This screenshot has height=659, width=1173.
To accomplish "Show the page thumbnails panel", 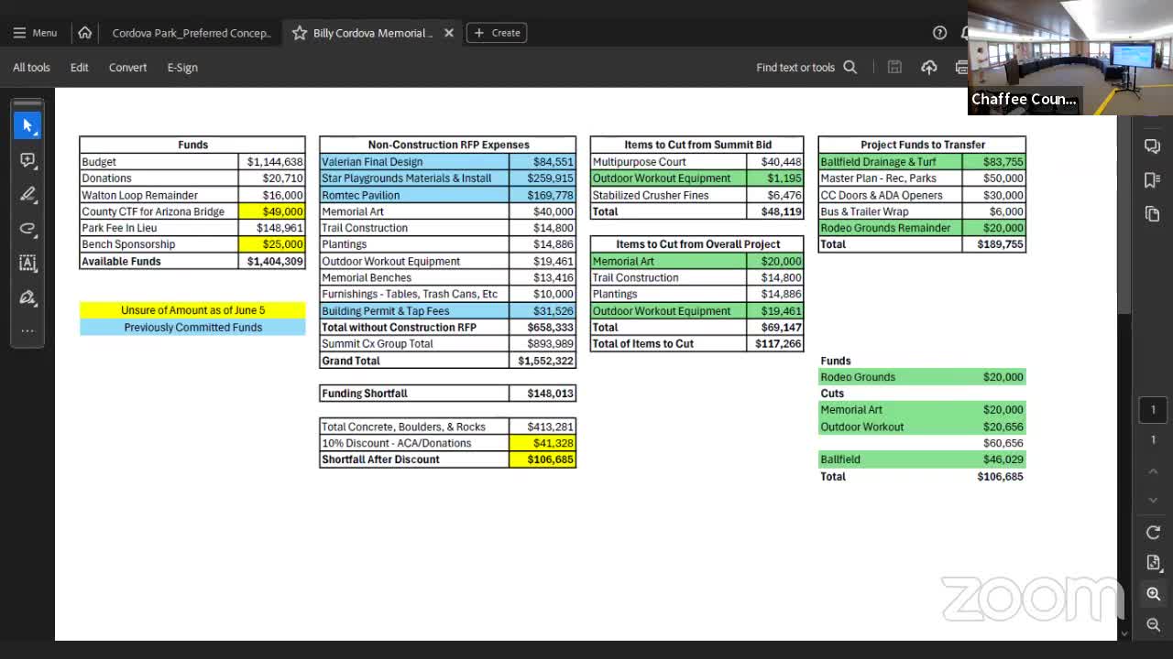I will click(x=1153, y=214).
